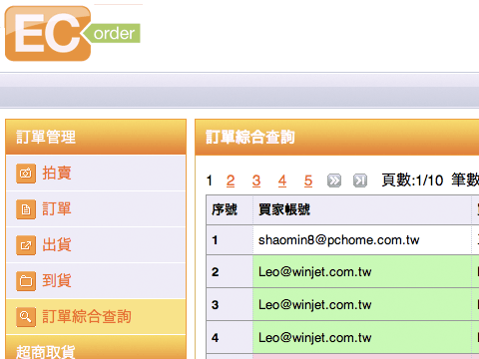This screenshot has width=479, height=359.
Task: Click Leo@winjet.com.tw in row 2
Action: (315, 272)
